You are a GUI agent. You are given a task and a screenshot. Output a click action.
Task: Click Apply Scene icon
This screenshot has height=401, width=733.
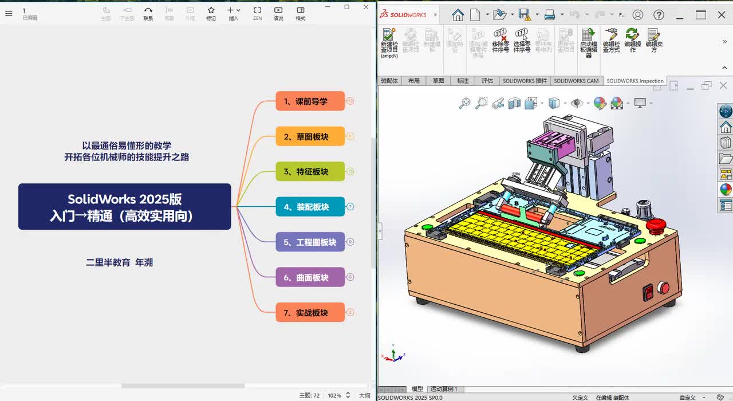point(617,103)
